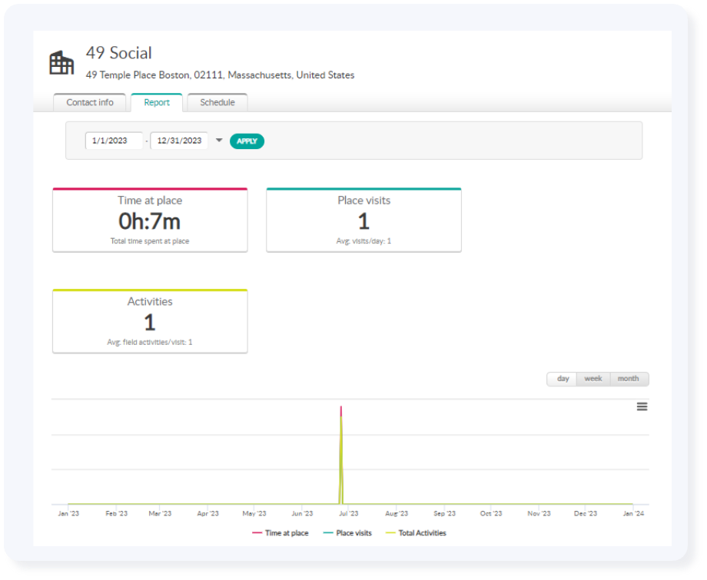Toggle the Time at place legend series
Viewport: 707px width, 580px height.
pos(280,533)
